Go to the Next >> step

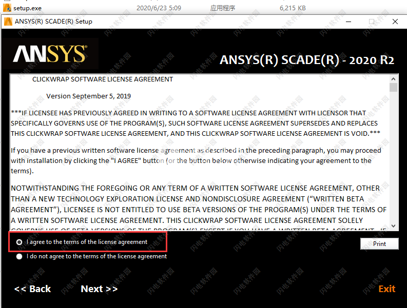pyautogui.click(x=99, y=289)
